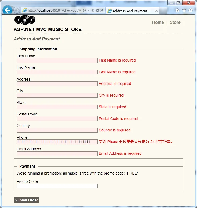Click the First Name input field
Viewport: 197px width, 208px height.
click(57, 60)
